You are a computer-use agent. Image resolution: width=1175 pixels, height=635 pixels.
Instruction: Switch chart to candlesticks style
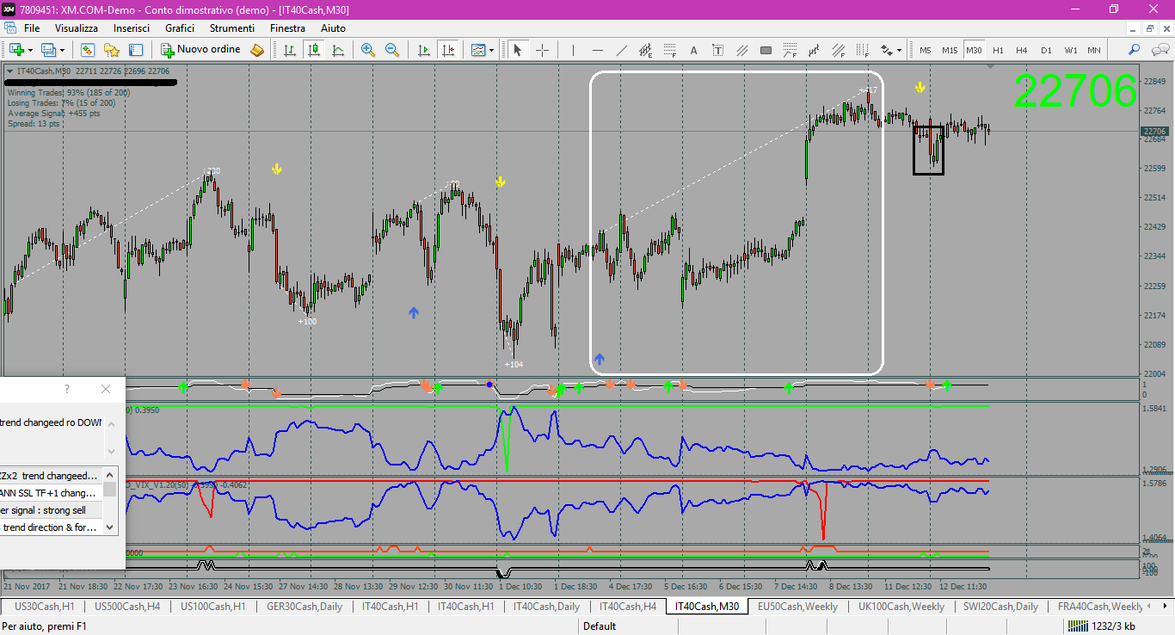tap(314, 50)
